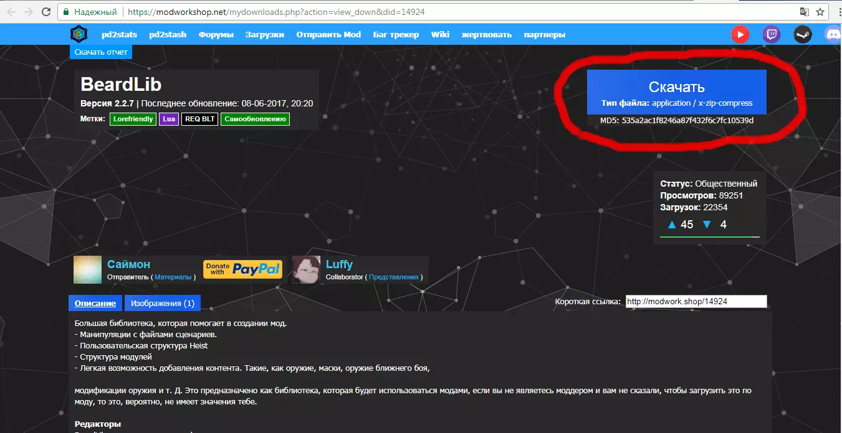
Task: Go to Форумы in the navigation bar
Action: point(216,34)
